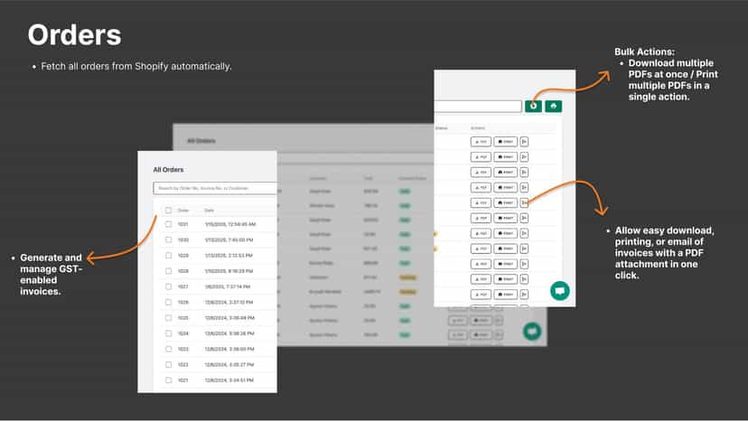Image resolution: width=748 pixels, height=421 pixels.
Task: Click the Date column header
Action: (x=209, y=210)
